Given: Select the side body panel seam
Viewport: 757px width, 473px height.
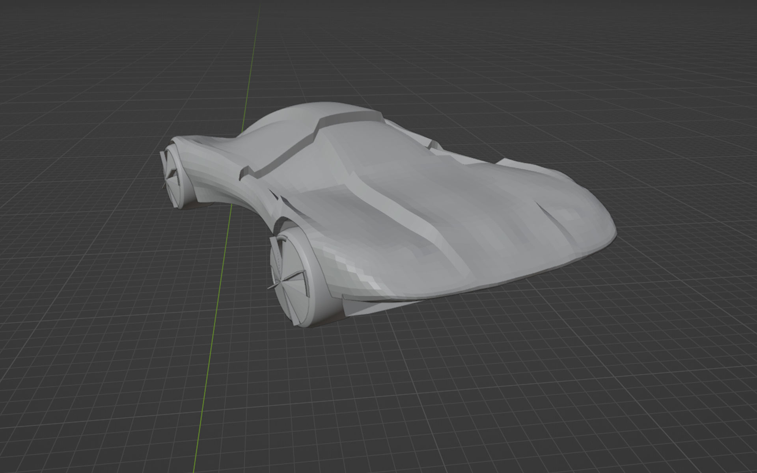Looking at the screenshot, I should (x=414, y=221).
